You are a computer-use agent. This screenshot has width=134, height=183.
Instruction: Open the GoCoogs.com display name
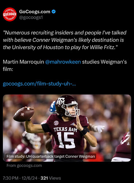click(x=35, y=12)
